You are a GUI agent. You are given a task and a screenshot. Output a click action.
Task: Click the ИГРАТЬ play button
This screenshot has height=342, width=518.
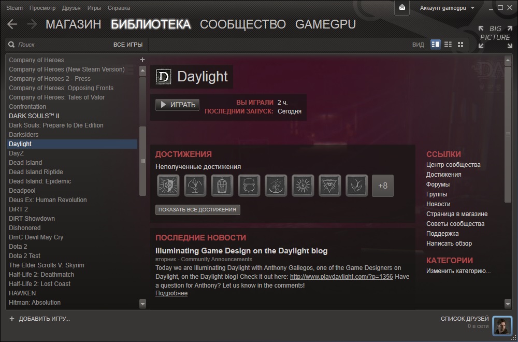coord(177,105)
